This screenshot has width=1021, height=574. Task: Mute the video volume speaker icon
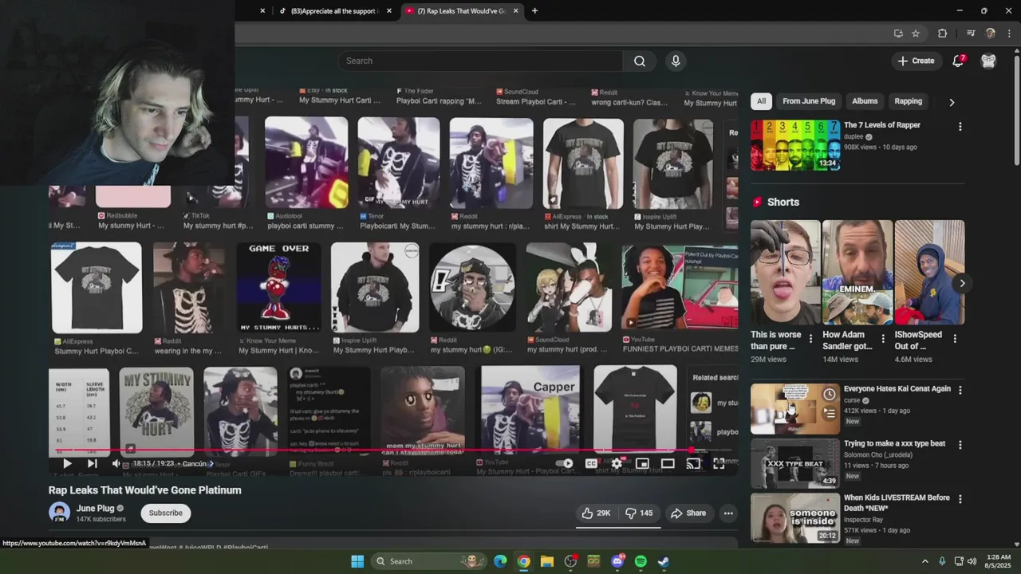pyautogui.click(x=116, y=463)
